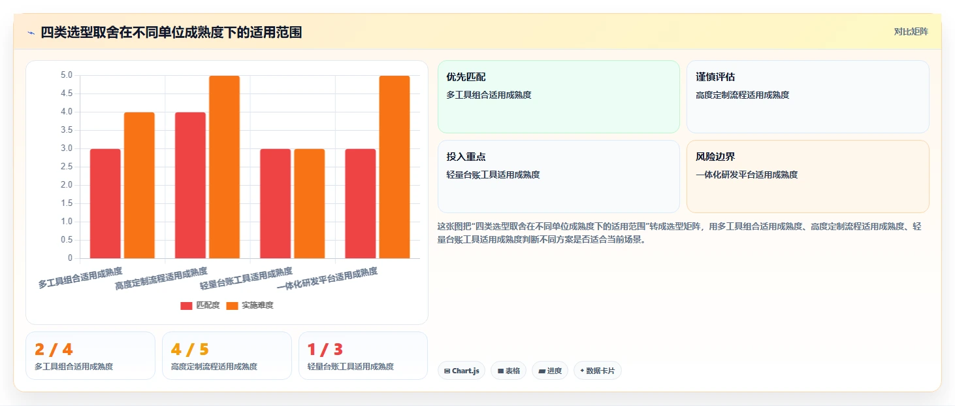Screen dimensions: 955x406
Task: Click the description paragraph starting 这张图把
Action: pyautogui.click(x=679, y=233)
